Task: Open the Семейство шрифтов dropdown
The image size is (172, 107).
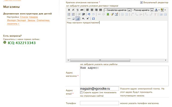Action: coord(129,10)
